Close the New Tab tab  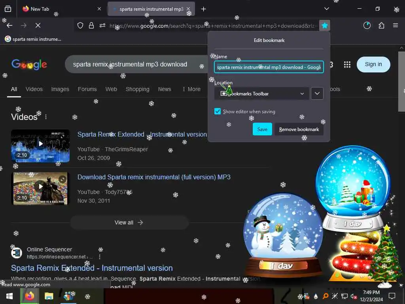coord(99,9)
